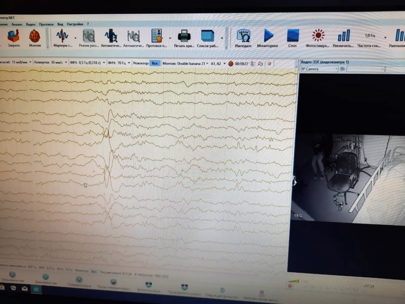This screenshot has width=405, height=304.
Task: Click the head icon beside 00:59:27 timer
Action: [x=231, y=64]
